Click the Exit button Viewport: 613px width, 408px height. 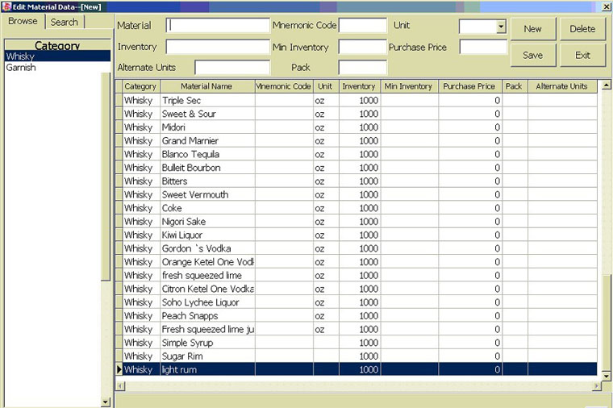click(x=582, y=55)
